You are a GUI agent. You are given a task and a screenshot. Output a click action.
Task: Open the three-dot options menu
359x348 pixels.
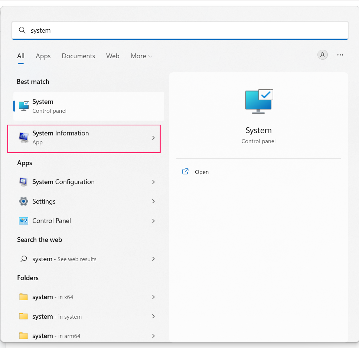coord(340,55)
